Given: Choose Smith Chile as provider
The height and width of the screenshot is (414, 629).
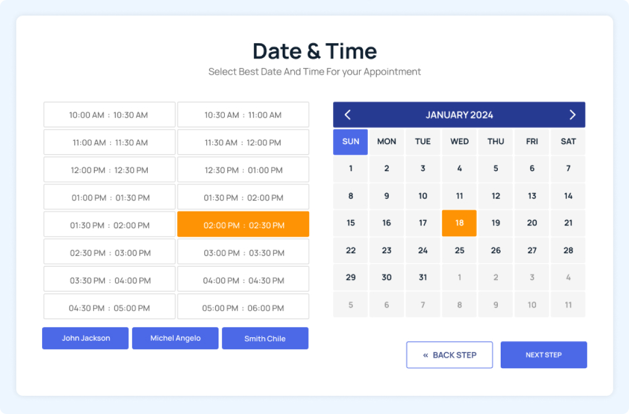Looking at the screenshot, I should click(265, 338).
